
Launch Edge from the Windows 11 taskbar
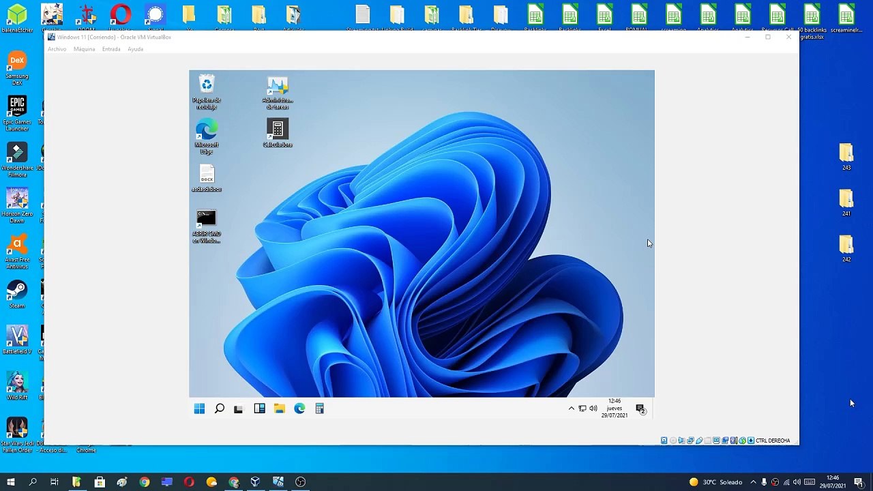(299, 408)
